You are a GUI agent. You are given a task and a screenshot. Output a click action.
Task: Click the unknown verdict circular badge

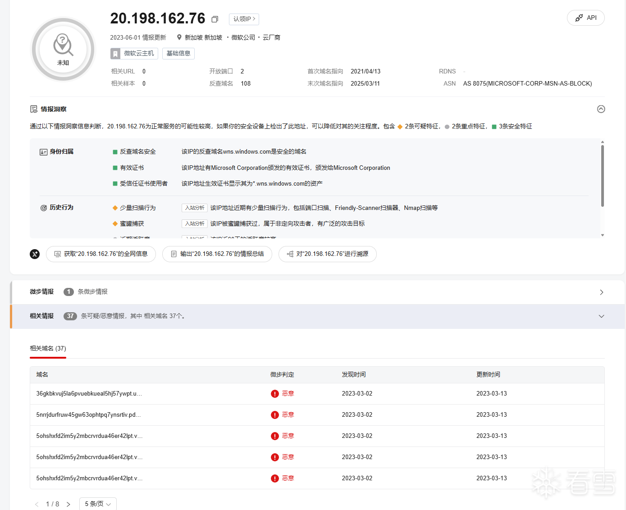63,49
